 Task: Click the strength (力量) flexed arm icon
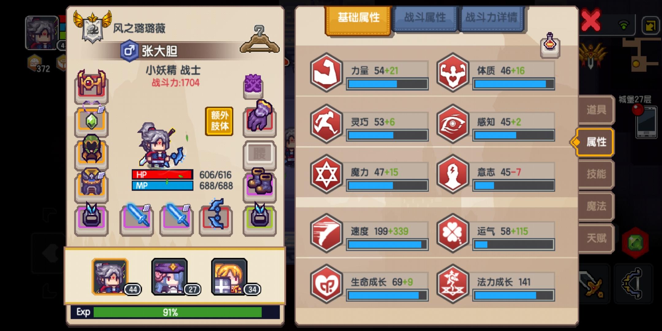tap(326, 72)
